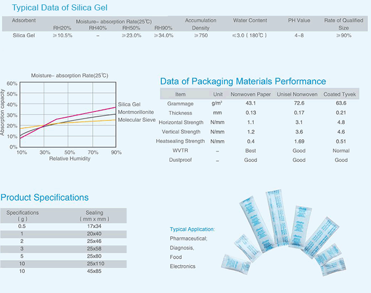Click the PH Value column header
The height and width of the screenshot is (293, 371).
pyautogui.click(x=299, y=21)
